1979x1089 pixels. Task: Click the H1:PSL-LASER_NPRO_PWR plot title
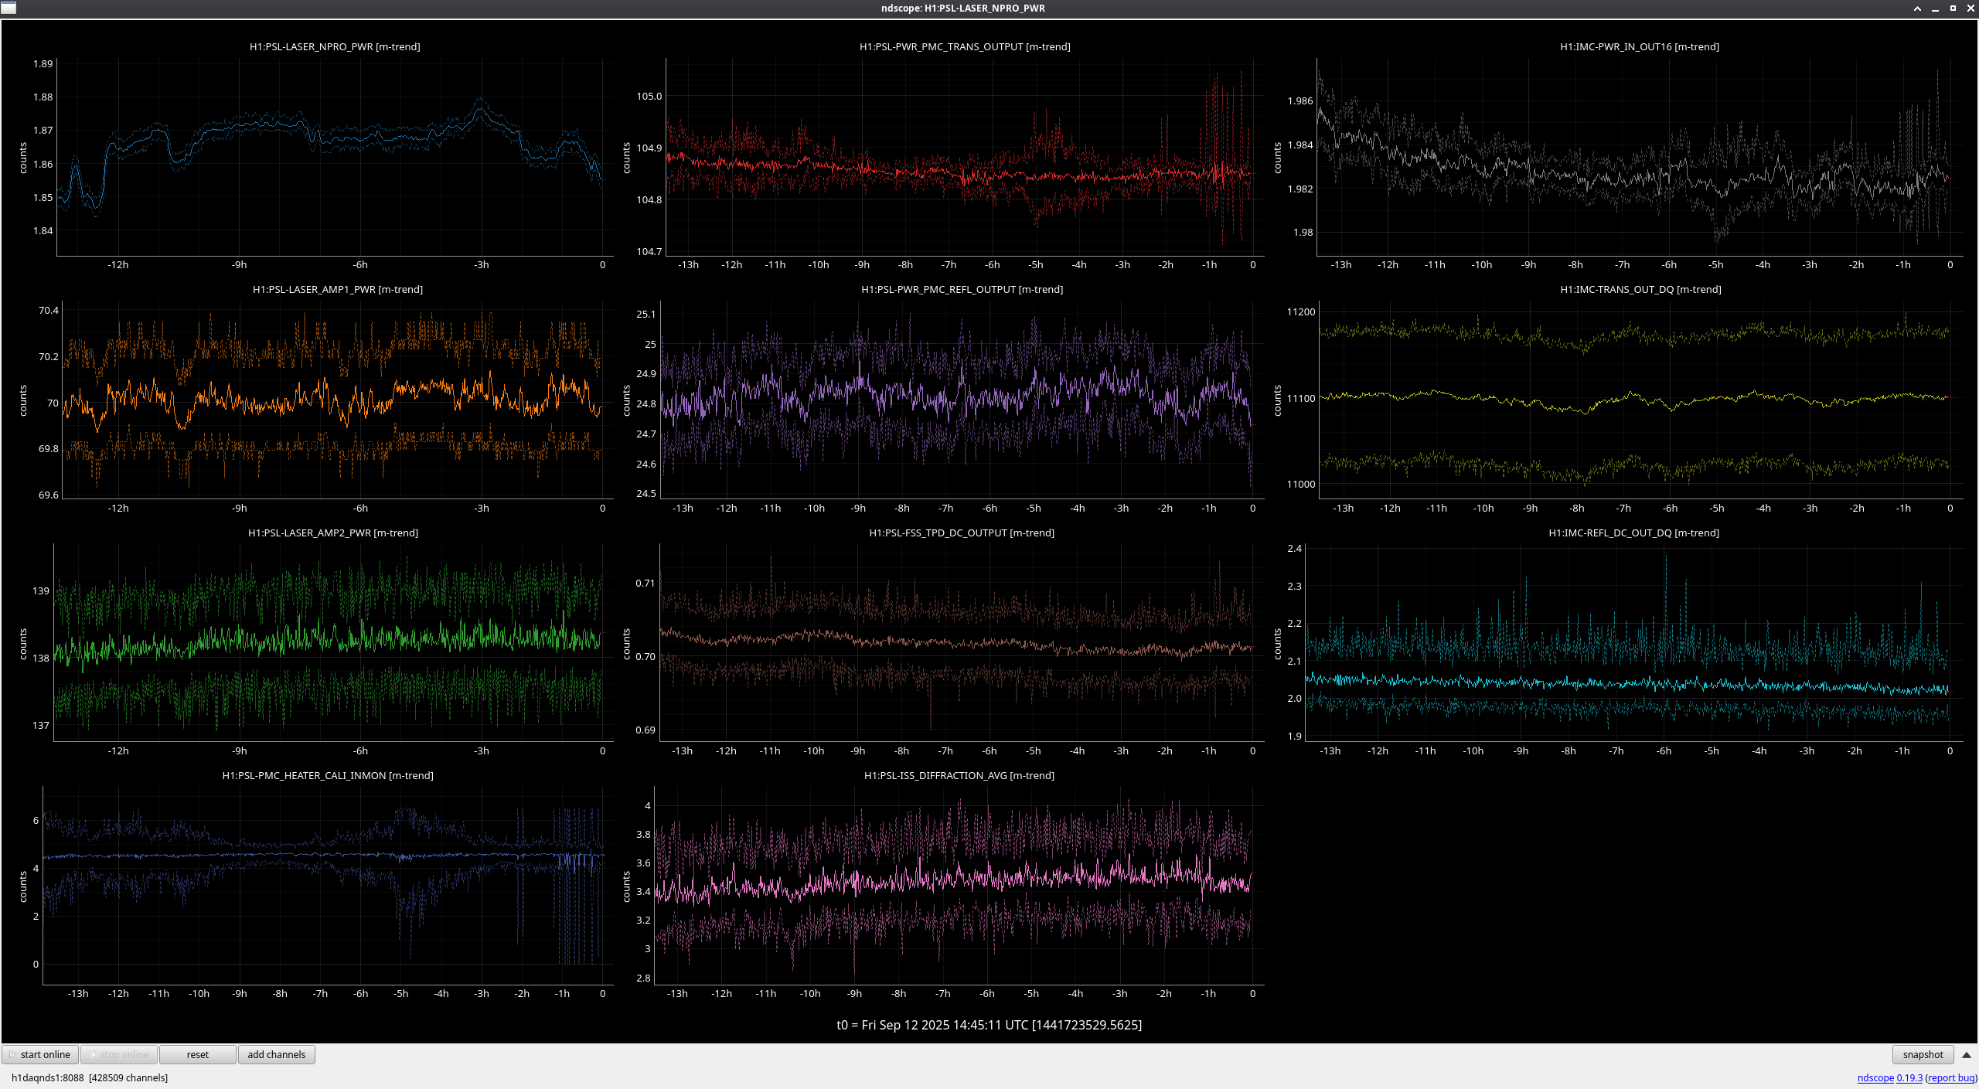tap(335, 46)
